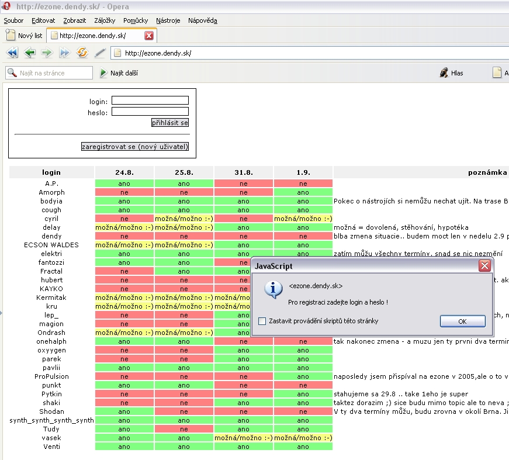Click the wand pencil icon
This screenshot has width=509, height=460.
(x=100, y=53)
